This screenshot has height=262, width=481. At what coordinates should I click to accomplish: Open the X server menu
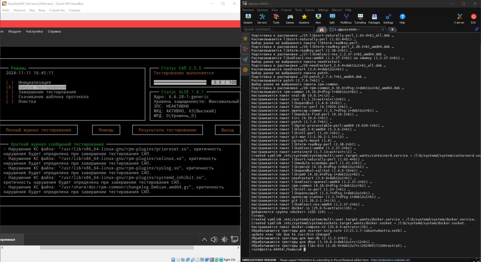(287, 10)
